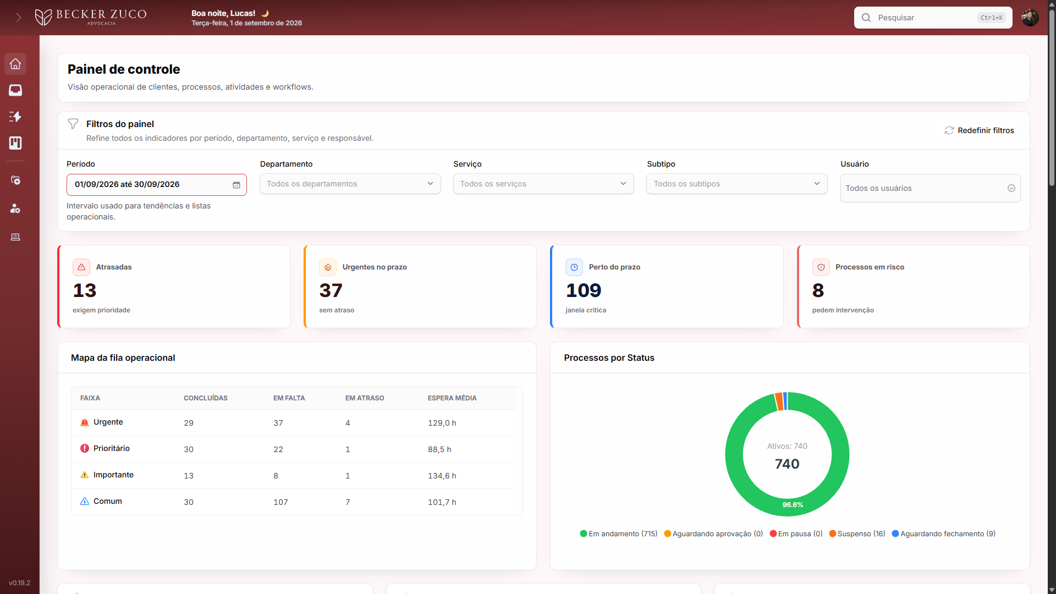Click the Processos em risco shield icon
Image resolution: width=1056 pixels, height=594 pixels.
(821, 267)
